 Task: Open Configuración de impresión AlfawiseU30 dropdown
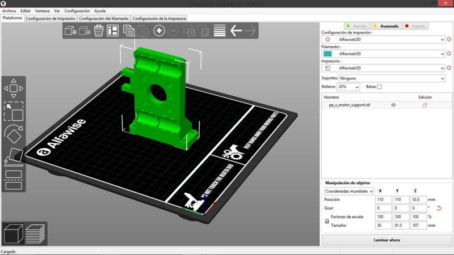383,39
